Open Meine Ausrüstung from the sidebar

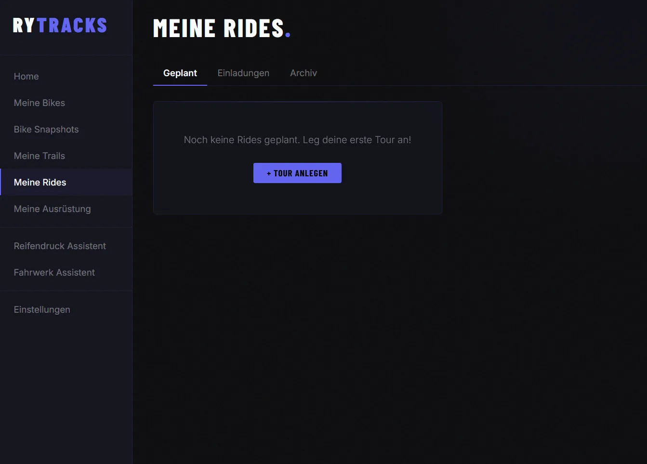52,209
